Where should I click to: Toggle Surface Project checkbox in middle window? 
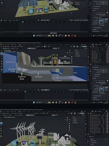pyautogui.click(x=3, y=48)
